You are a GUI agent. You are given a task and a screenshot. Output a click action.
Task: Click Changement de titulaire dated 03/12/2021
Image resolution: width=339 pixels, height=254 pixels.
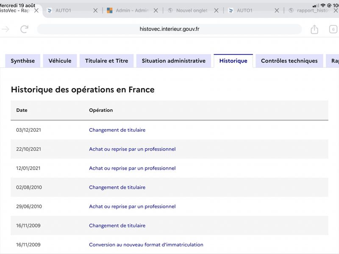[x=117, y=130]
